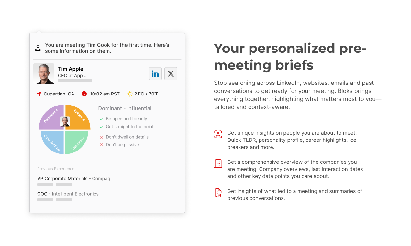
Task: Click the person icon beside the meeting message
Action: 38,48
